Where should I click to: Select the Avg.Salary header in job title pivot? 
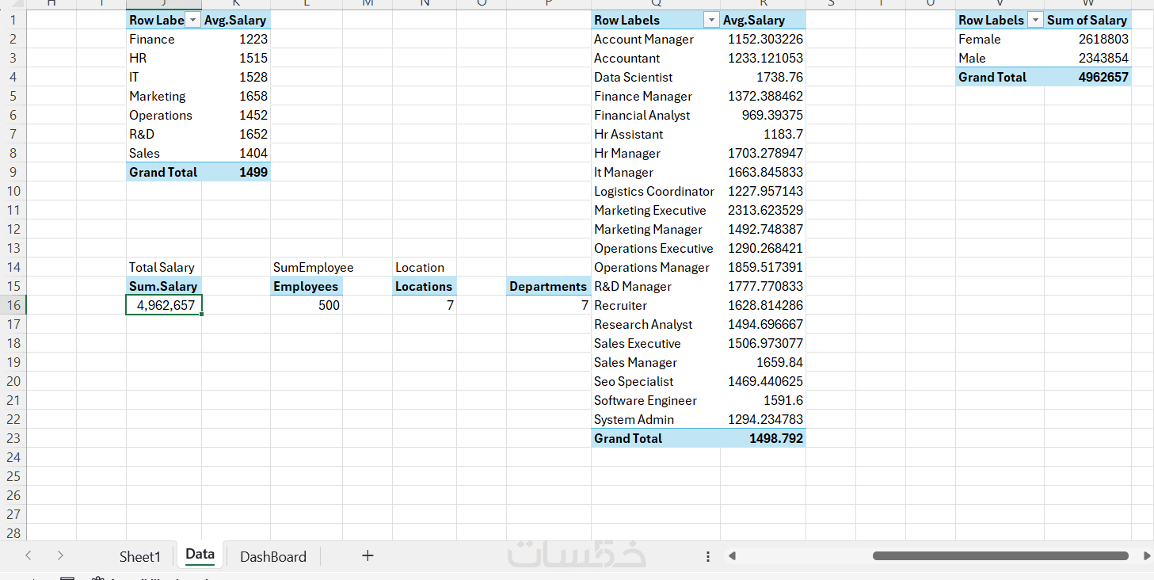pyautogui.click(x=764, y=20)
